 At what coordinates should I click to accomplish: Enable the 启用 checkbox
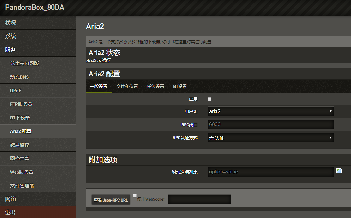point(209,99)
